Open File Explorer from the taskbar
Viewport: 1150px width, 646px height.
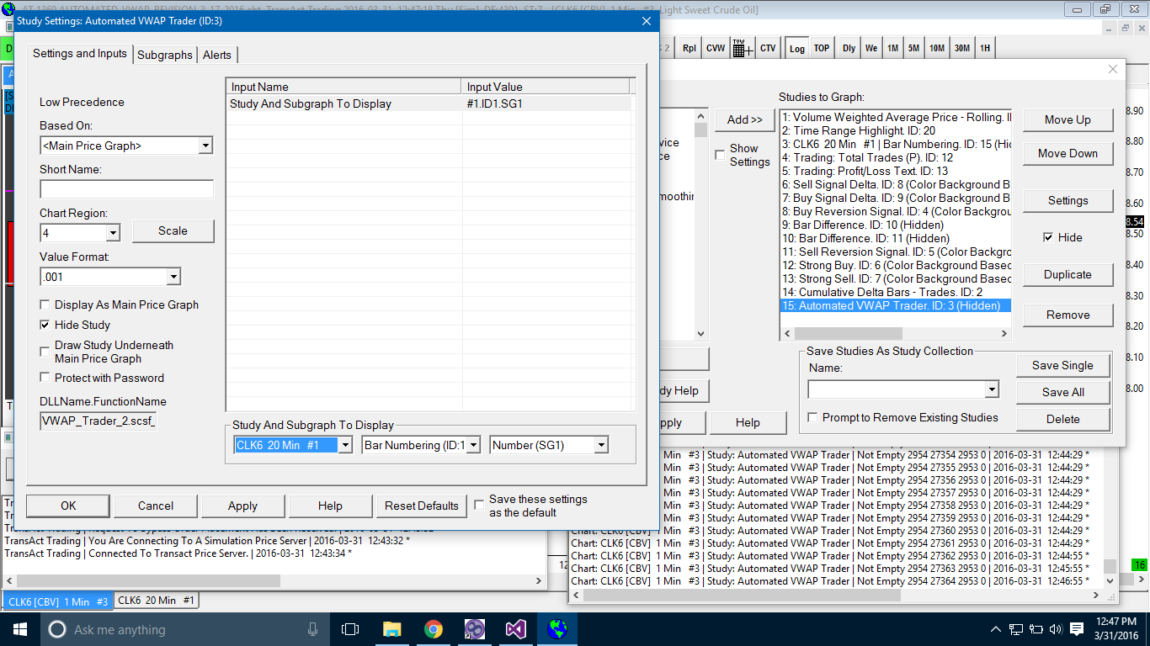pyautogui.click(x=391, y=629)
